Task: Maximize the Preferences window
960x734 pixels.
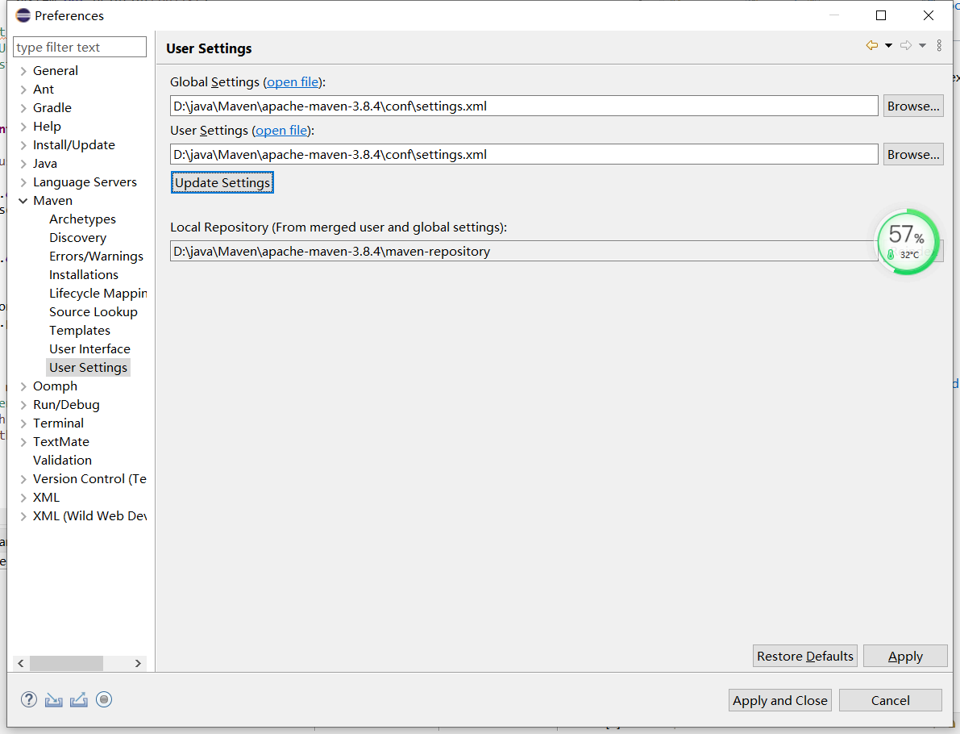Action: (x=881, y=15)
